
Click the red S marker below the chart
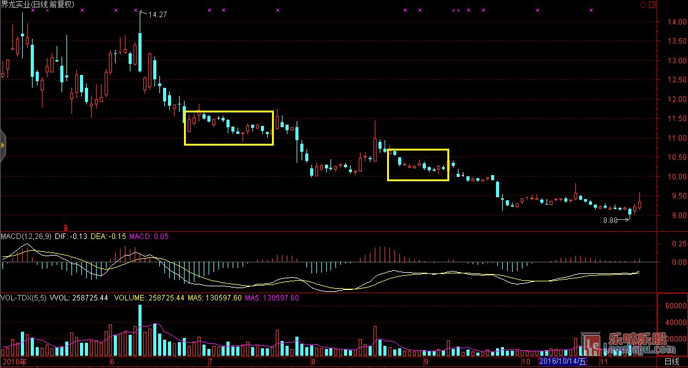click(x=65, y=229)
